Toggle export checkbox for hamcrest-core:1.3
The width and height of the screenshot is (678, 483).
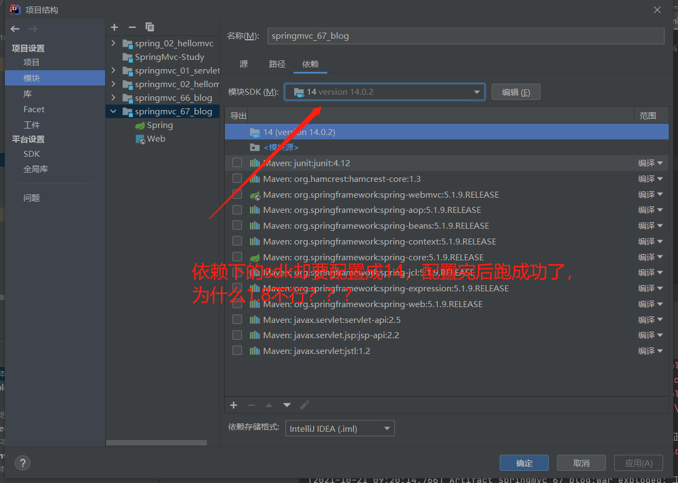pyautogui.click(x=237, y=178)
